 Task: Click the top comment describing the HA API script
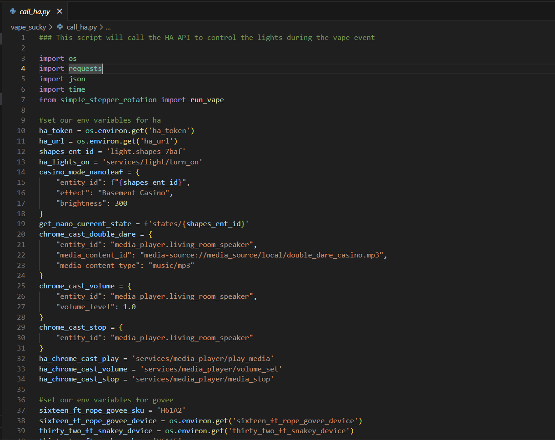click(x=207, y=38)
